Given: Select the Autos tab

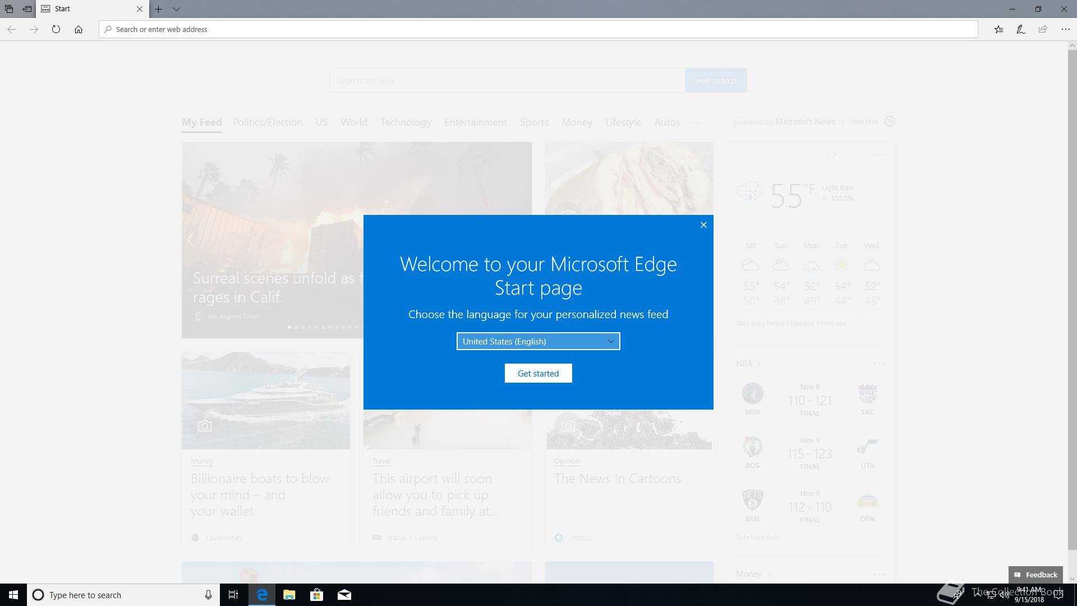Looking at the screenshot, I should pyautogui.click(x=667, y=122).
